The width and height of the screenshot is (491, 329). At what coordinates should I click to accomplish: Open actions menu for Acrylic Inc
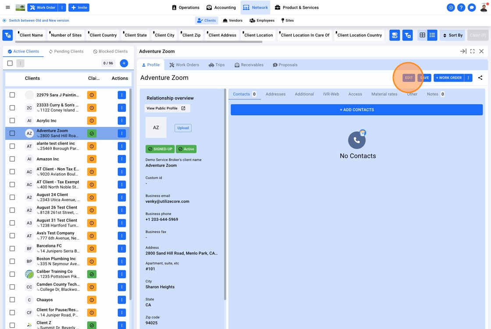[x=122, y=120]
